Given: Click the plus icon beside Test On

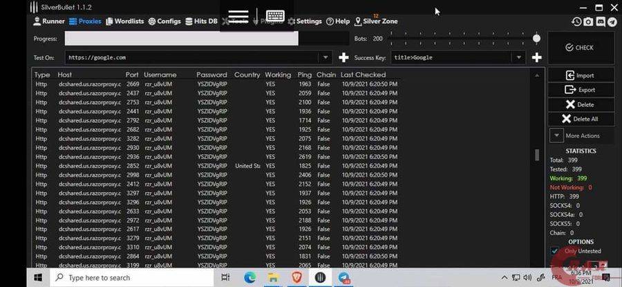Looking at the screenshot, I should pyautogui.click(x=343, y=58).
